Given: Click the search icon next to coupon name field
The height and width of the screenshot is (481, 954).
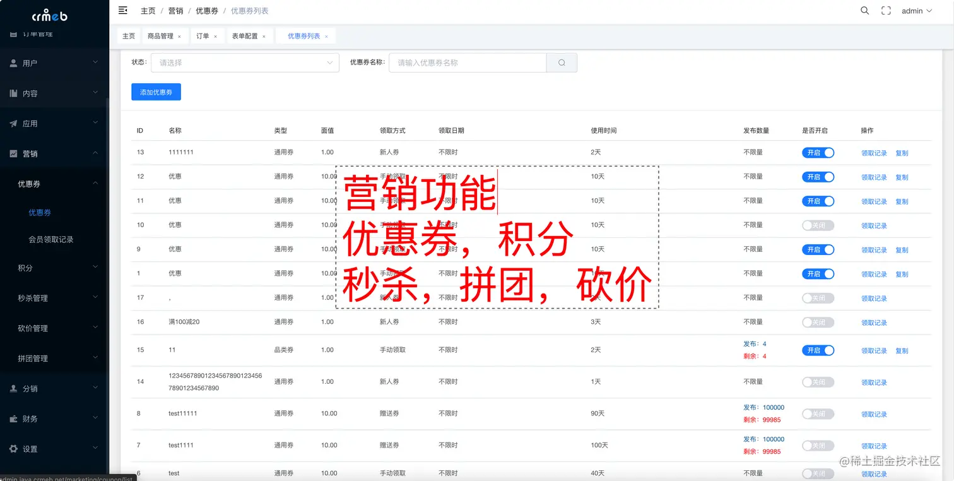Looking at the screenshot, I should point(561,62).
